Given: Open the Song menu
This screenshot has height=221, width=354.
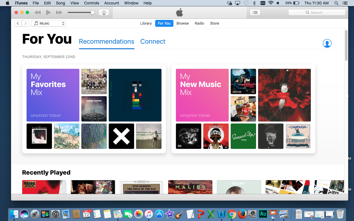Looking at the screenshot, I should pyautogui.click(x=61, y=3).
